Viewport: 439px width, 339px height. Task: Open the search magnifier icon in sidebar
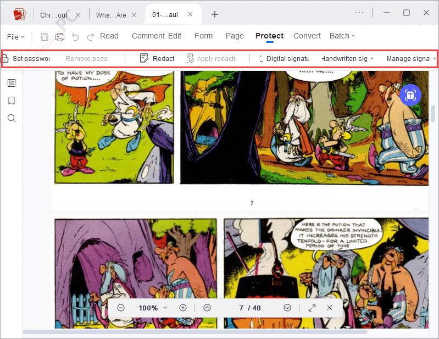pos(12,118)
